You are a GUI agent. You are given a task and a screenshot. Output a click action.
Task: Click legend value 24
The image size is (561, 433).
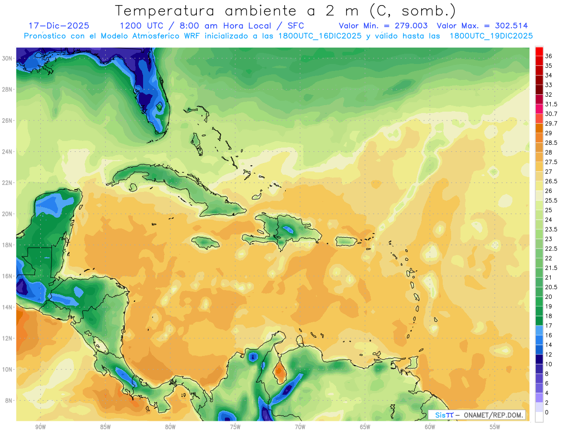pyautogui.click(x=549, y=220)
